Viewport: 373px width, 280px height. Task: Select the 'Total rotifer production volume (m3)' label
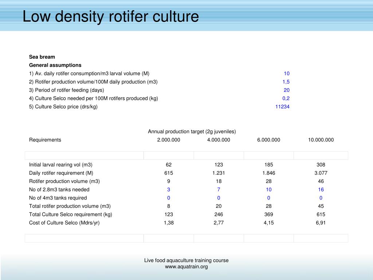[x=70, y=206]
